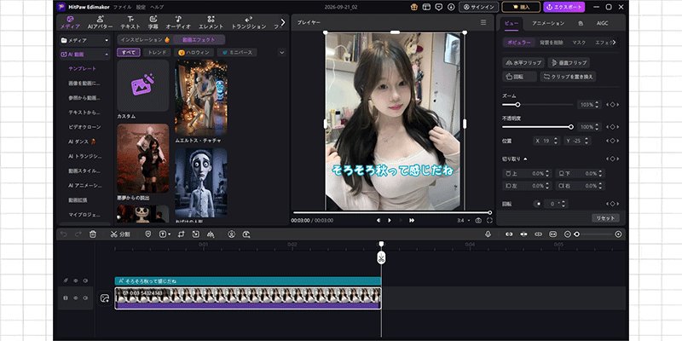Click the position X input field

546,141
